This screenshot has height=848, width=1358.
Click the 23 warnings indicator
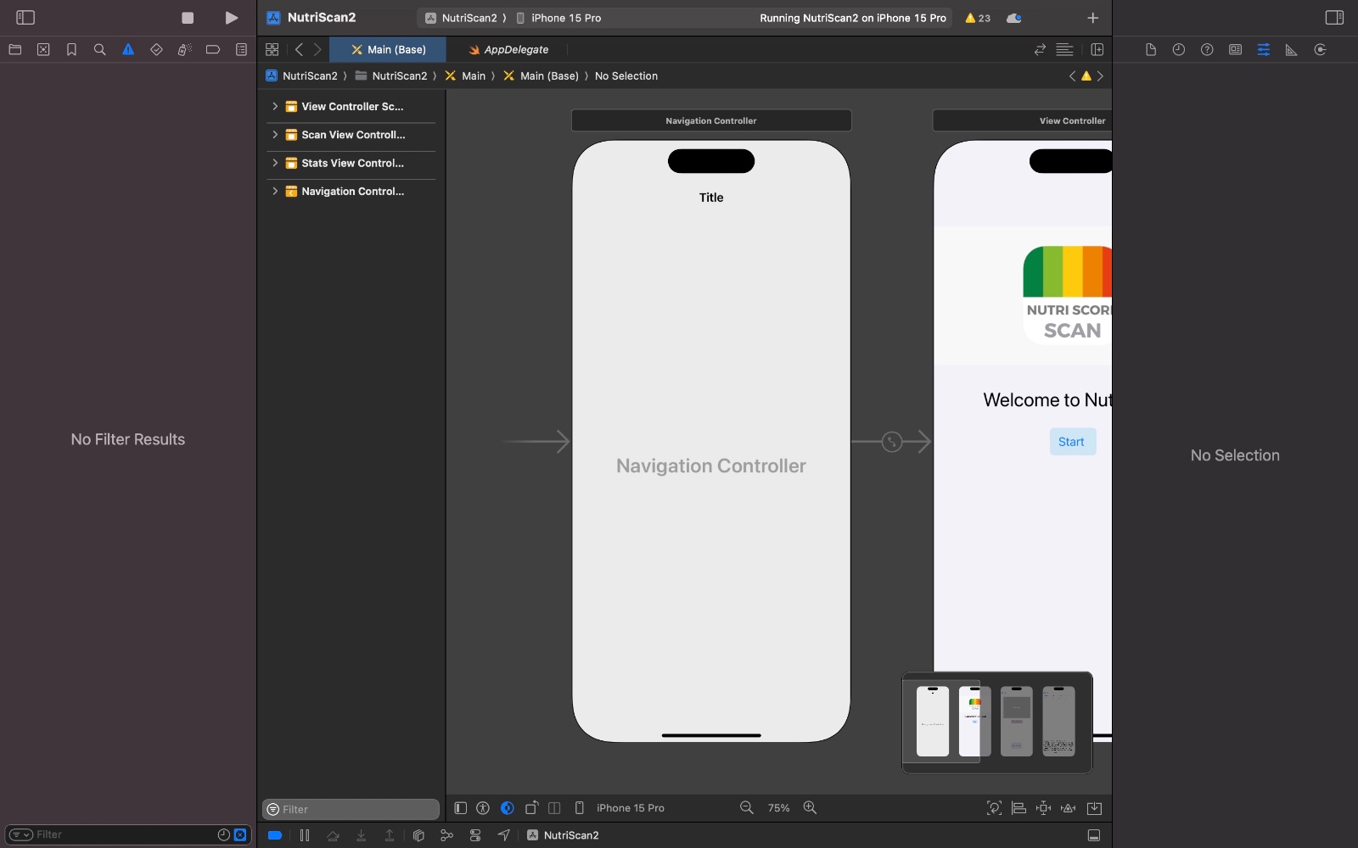[x=978, y=18]
